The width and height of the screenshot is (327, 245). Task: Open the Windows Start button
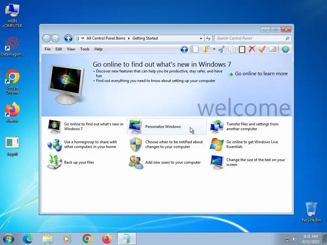9,239
